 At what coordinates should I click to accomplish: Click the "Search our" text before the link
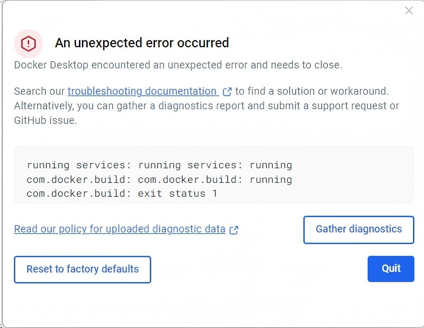[39, 91]
